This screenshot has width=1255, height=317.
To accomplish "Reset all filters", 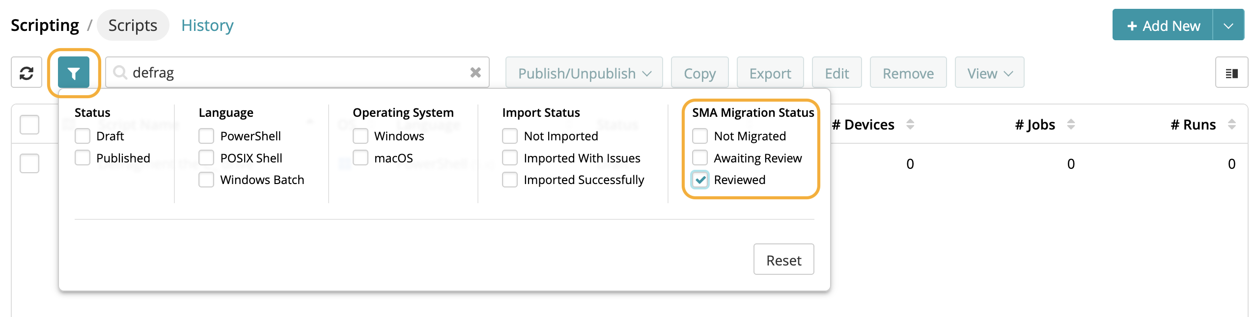I will pos(783,260).
